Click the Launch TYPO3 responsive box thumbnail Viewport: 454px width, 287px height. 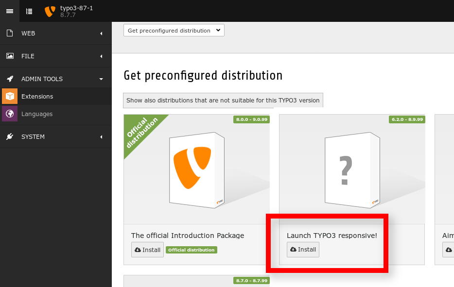(x=352, y=170)
